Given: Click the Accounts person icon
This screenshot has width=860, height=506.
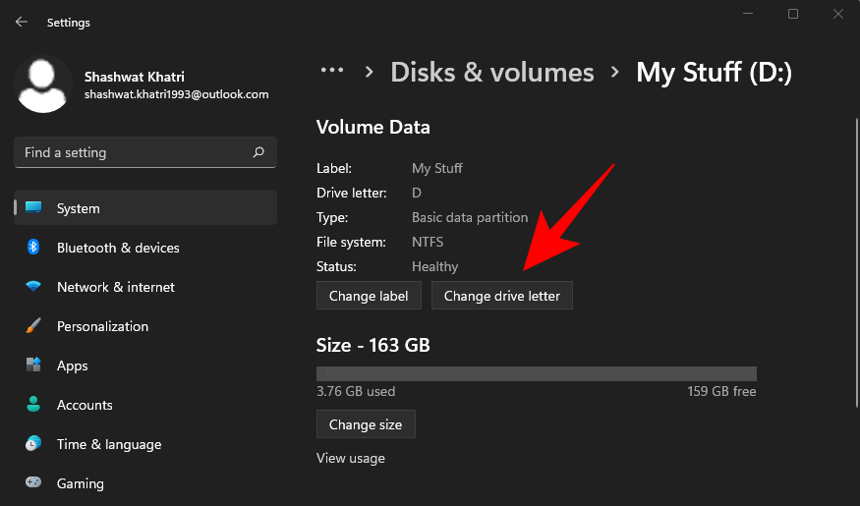Looking at the screenshot, I should (33, 405).
